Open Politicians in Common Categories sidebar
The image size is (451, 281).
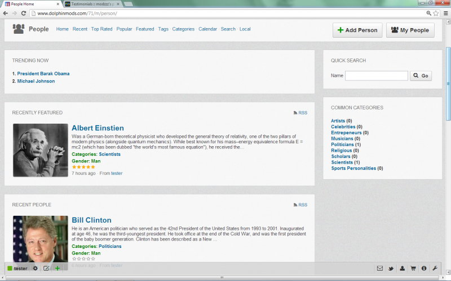pyautogui.click(x=342, y=144)
